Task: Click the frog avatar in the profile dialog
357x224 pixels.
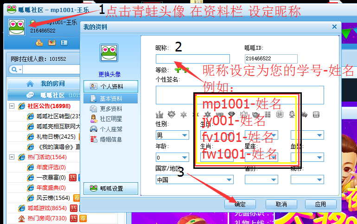Action: [x=109, y=53]
